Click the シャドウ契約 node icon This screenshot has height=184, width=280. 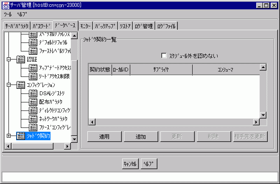pyautogui.click(x=21, y=136)
